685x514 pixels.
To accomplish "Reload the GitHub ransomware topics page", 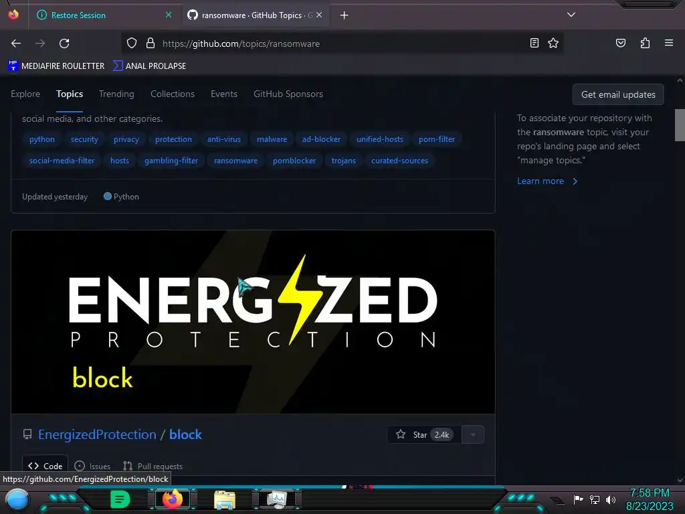I will click(64, 44).
